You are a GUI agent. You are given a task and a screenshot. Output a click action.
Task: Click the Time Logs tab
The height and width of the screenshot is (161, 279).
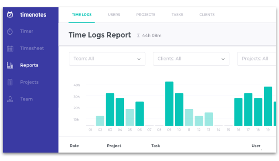pyautogui.click(x=82, y=14)
